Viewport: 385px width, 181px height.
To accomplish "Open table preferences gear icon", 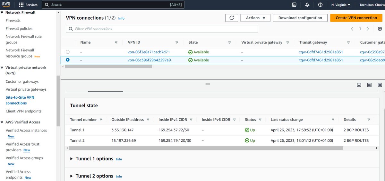I will [x=380, y=29].
